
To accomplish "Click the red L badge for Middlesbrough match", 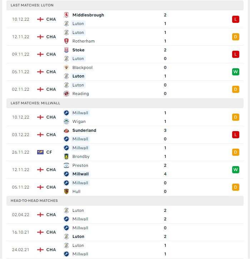I will [x=235, y=19].
